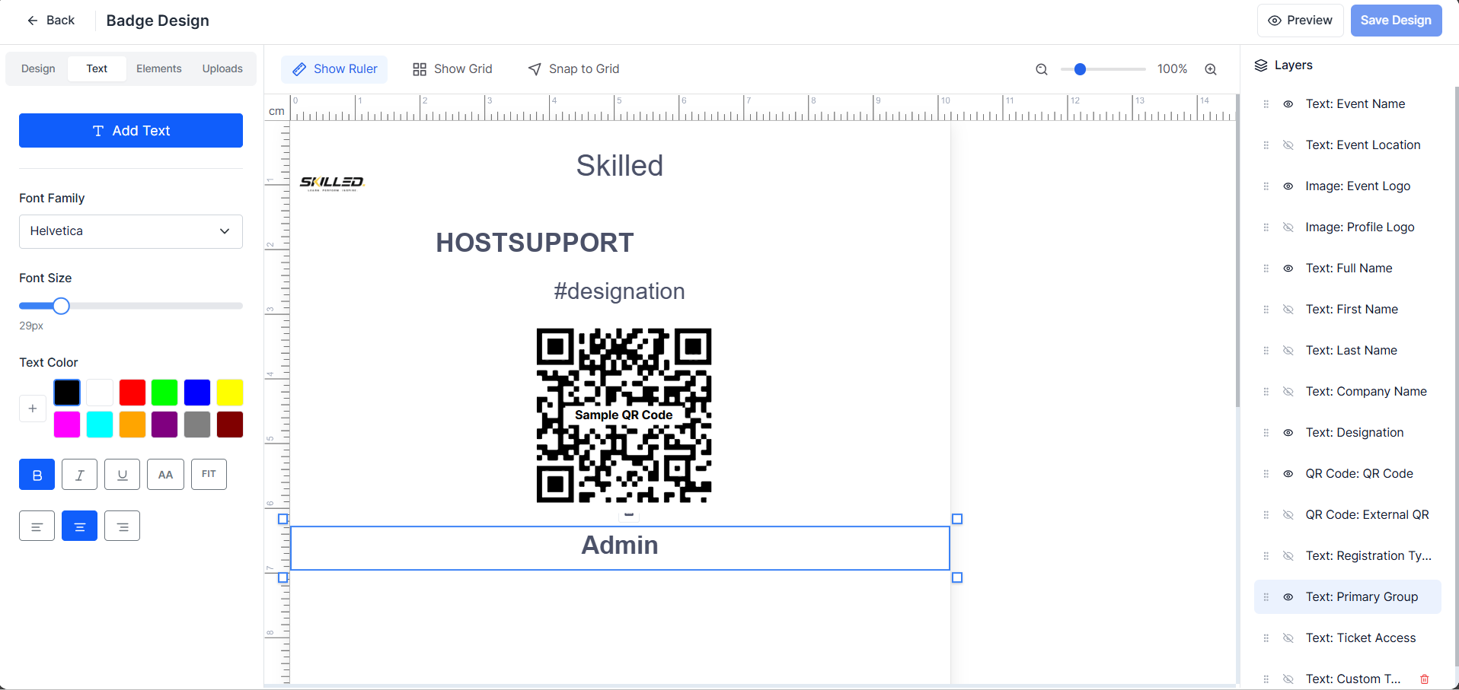Image resolution: width=1459 pixels, height=690 pixels.
Task: Open the Uploads tab
Action: tap(222, 68)
